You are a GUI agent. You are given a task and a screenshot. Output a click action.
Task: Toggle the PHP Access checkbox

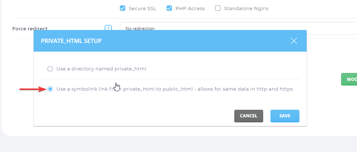coord(169,8)
